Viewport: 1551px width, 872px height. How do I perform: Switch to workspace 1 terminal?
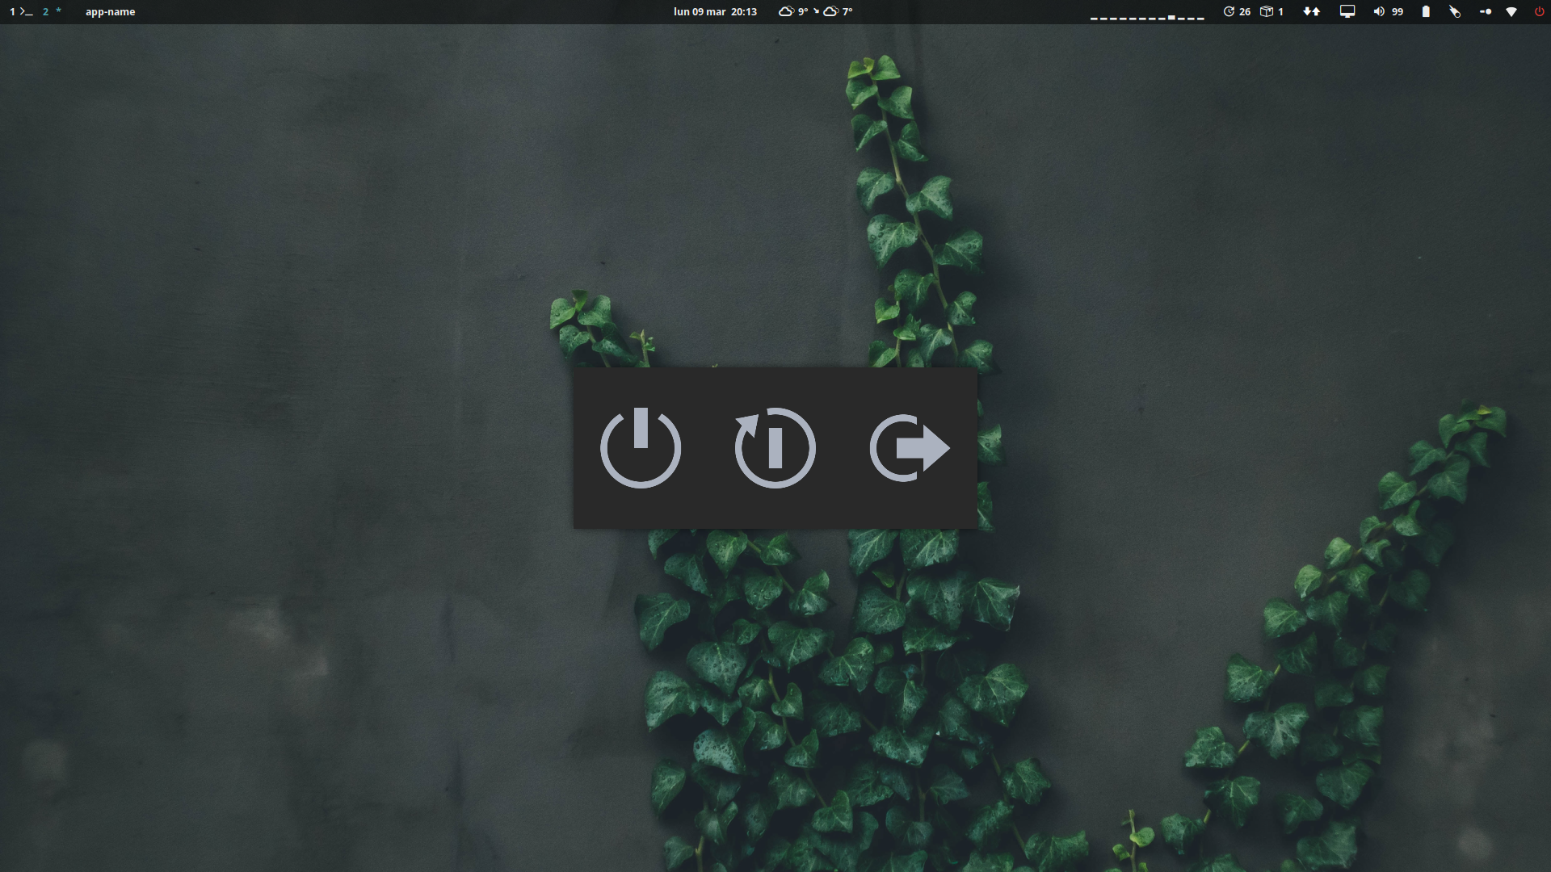pyautogui.click(x=21, y=11)
